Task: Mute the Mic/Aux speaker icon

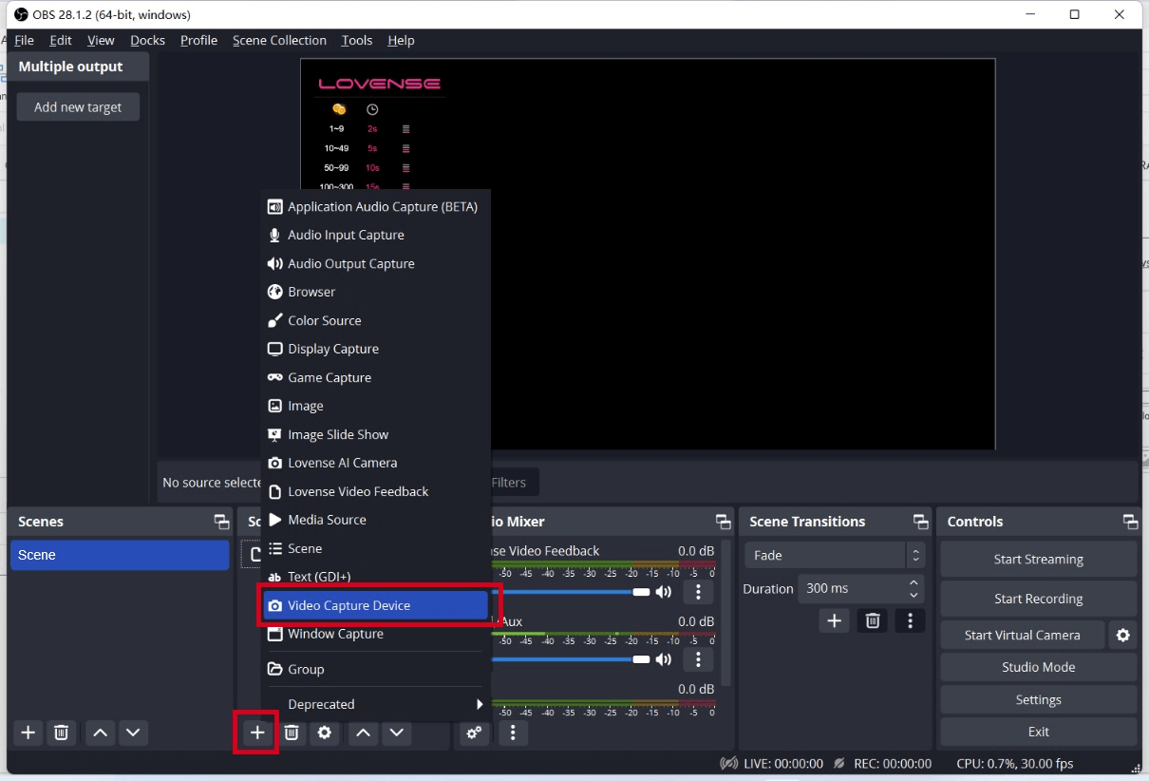Action: click(664, 659)
